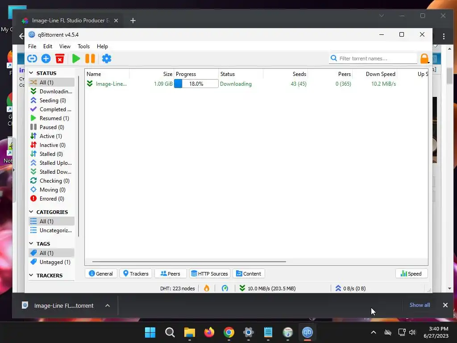Screen dimensions: 457x343
Task: Open the Edit menu
Action: 47,46
